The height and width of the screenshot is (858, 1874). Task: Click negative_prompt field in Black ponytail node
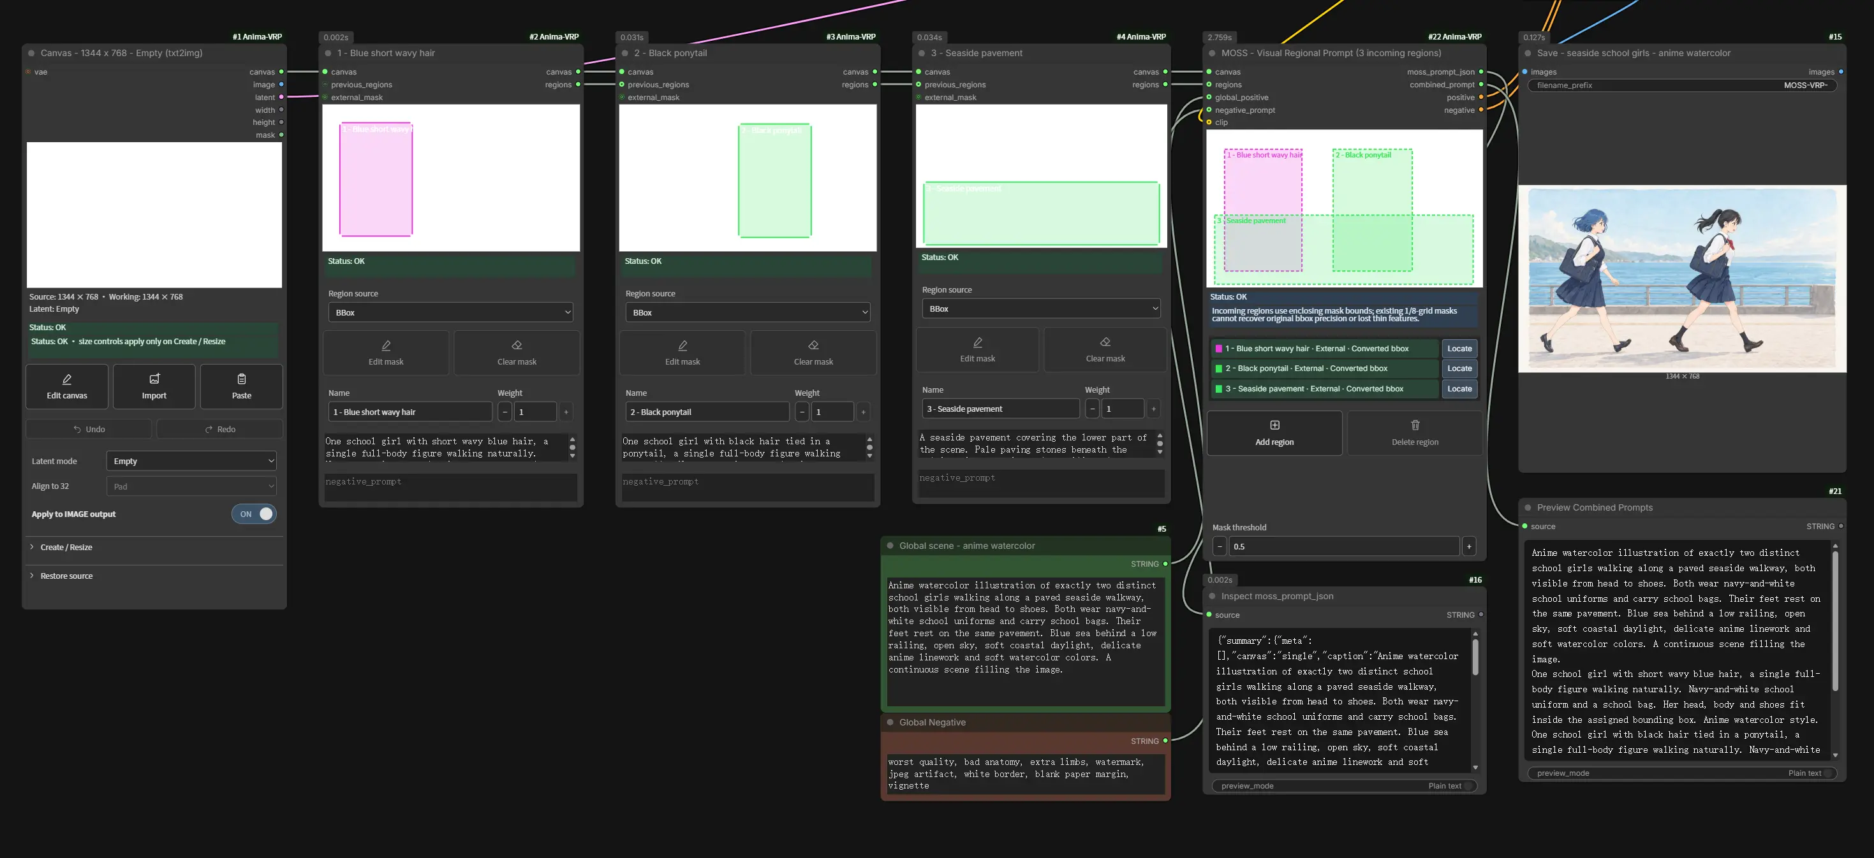[x=748, y=488]
